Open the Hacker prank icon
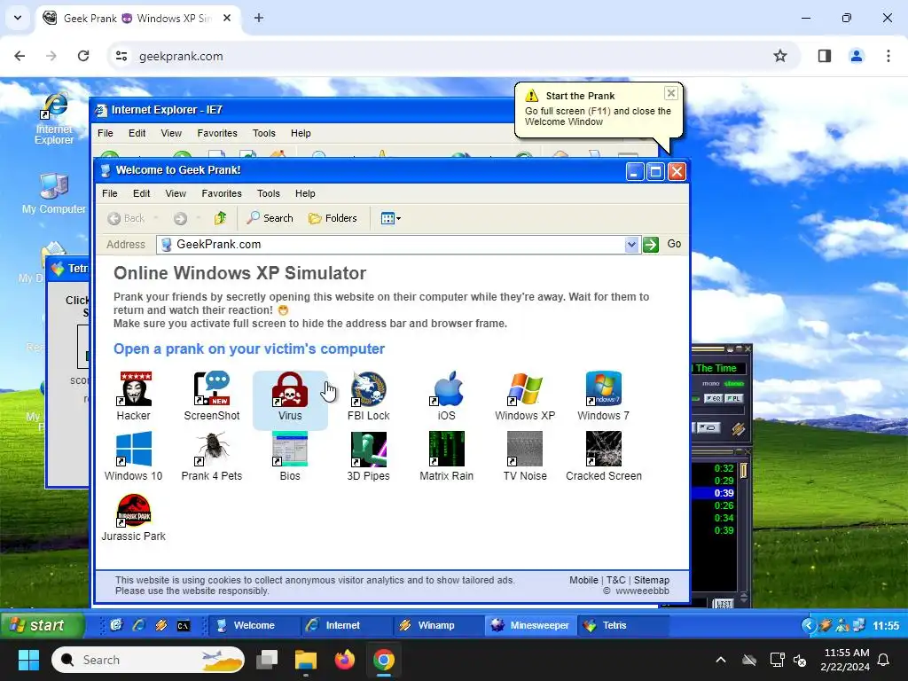The height and width of the screenshot is (681, 908). 133,396
